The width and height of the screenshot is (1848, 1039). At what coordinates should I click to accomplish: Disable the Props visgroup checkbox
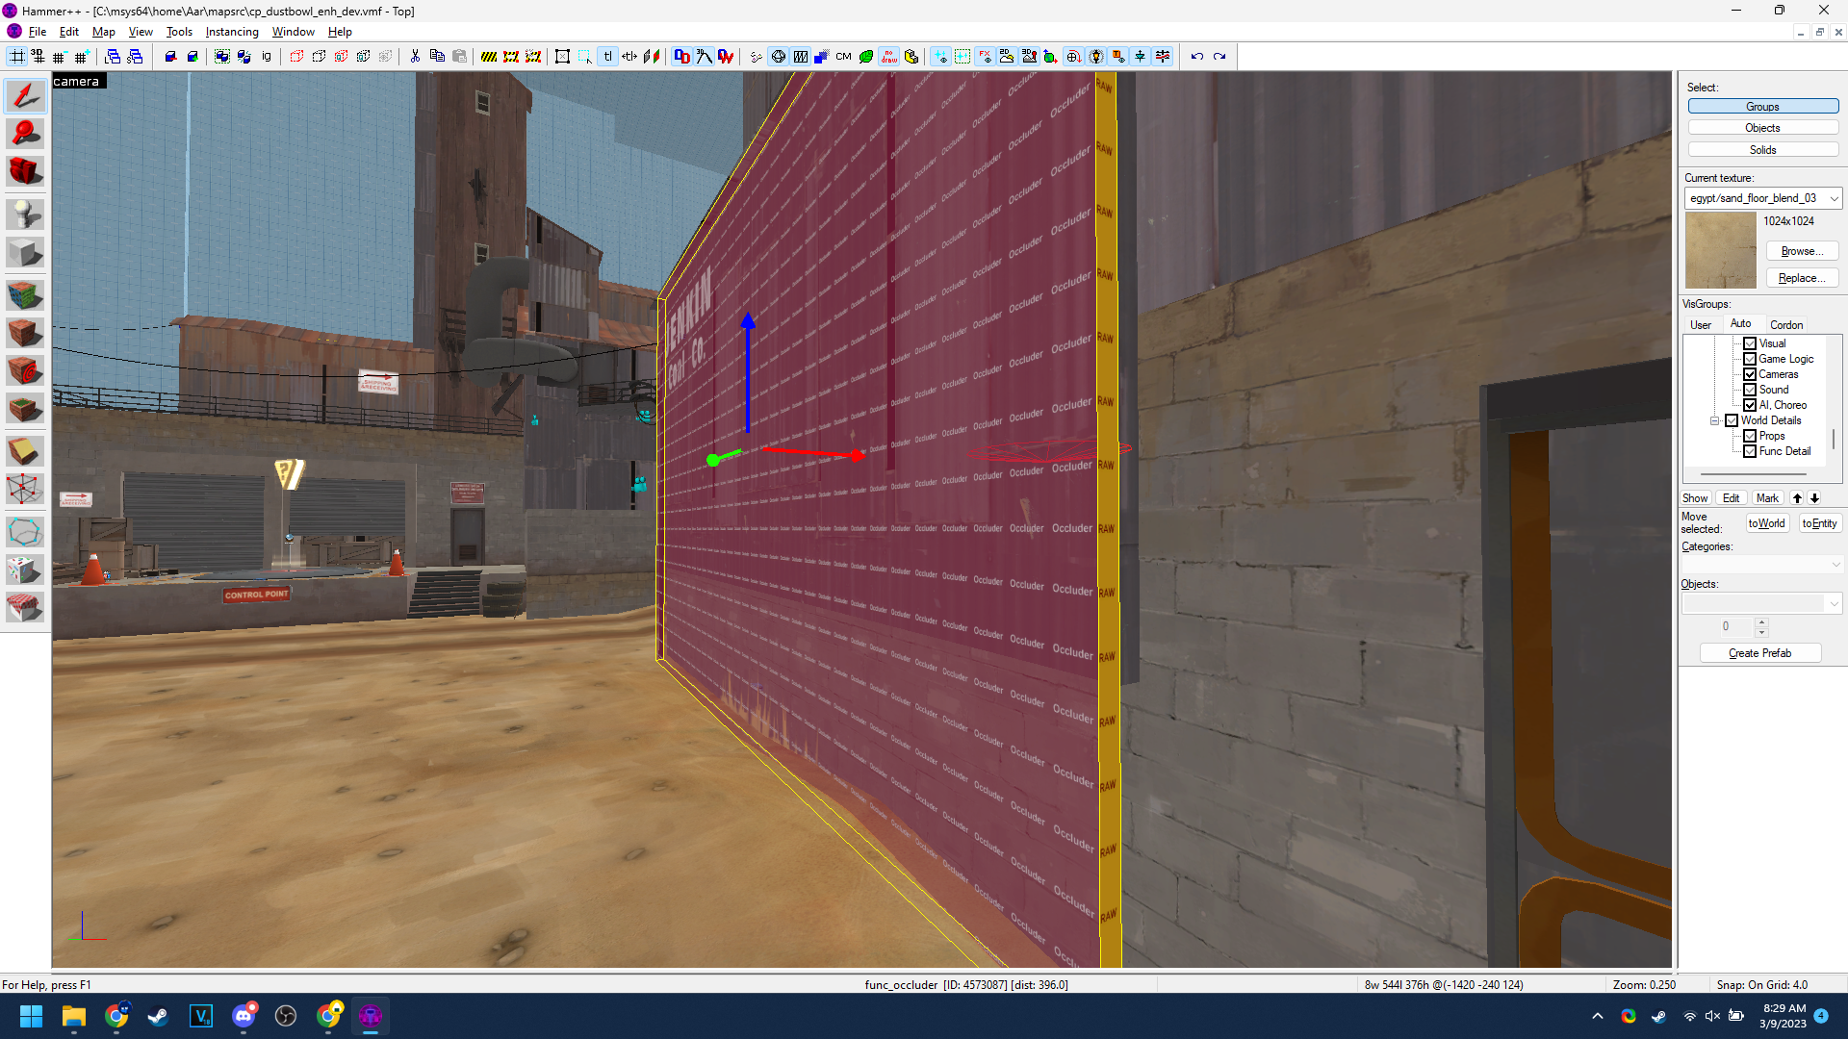point(1750,436)
